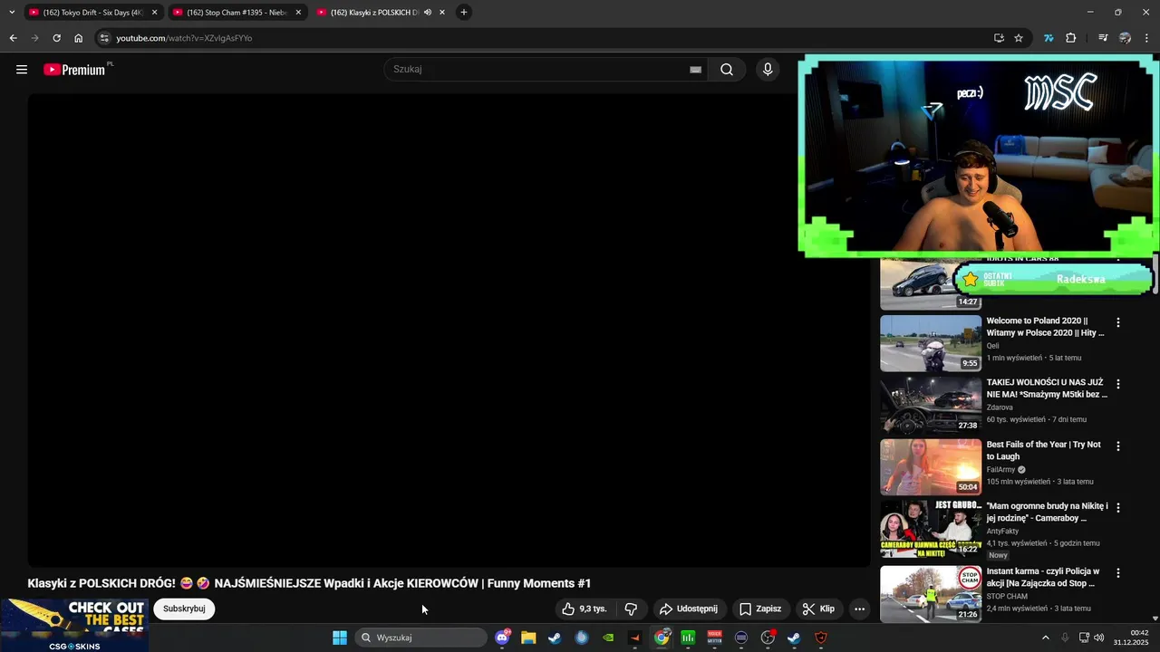Open the Chrome extensions puzzle icon
1160x652 pixels.
point(1071,38)
